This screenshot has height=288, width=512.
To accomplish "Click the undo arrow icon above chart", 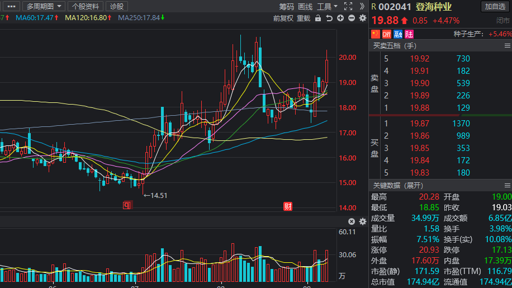I will point(329,18).
